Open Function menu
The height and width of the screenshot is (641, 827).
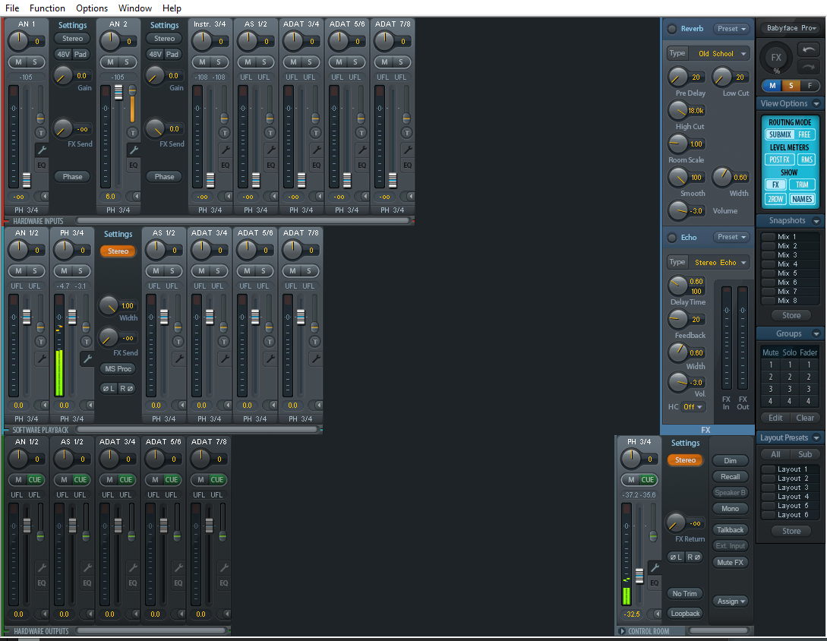pos(48,8)
